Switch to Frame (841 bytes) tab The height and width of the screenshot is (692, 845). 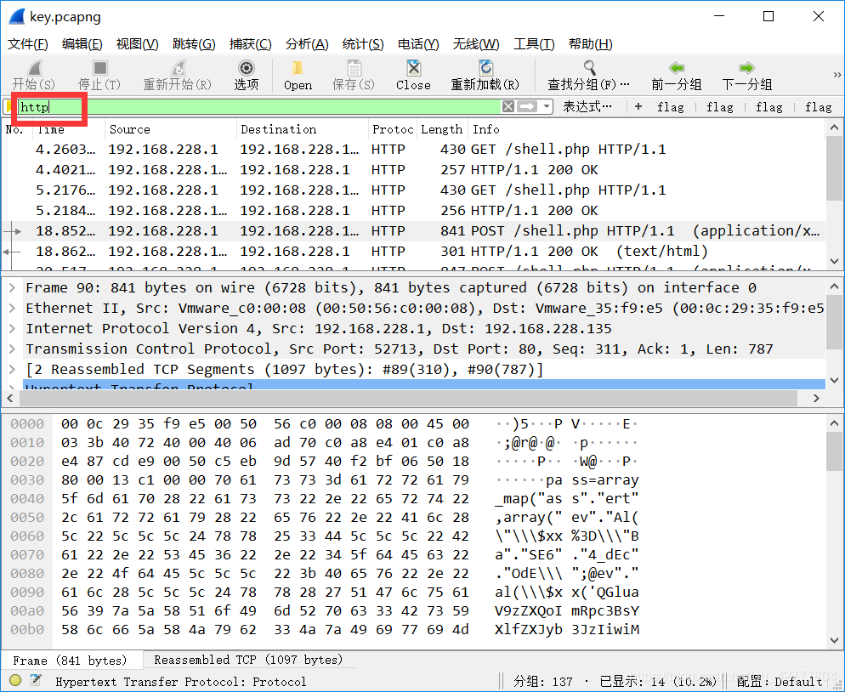(x=70, y=661)
